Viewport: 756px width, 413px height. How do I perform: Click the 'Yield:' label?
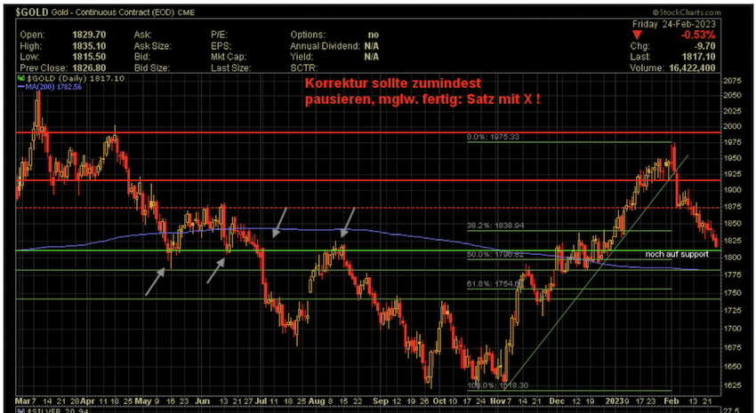pos(302,57)
